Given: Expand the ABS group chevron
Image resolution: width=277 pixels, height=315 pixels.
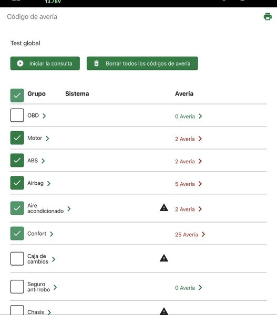Looking at the screenshot, I should (43, 161).
